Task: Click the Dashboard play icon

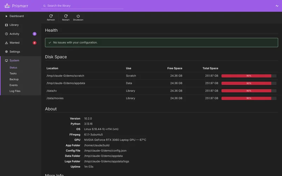Action: [x=6, y=16]
